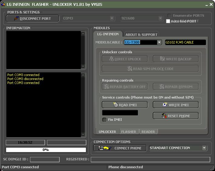Click the IMEI black input field
The image size is (215, 171).
(120, 113)
